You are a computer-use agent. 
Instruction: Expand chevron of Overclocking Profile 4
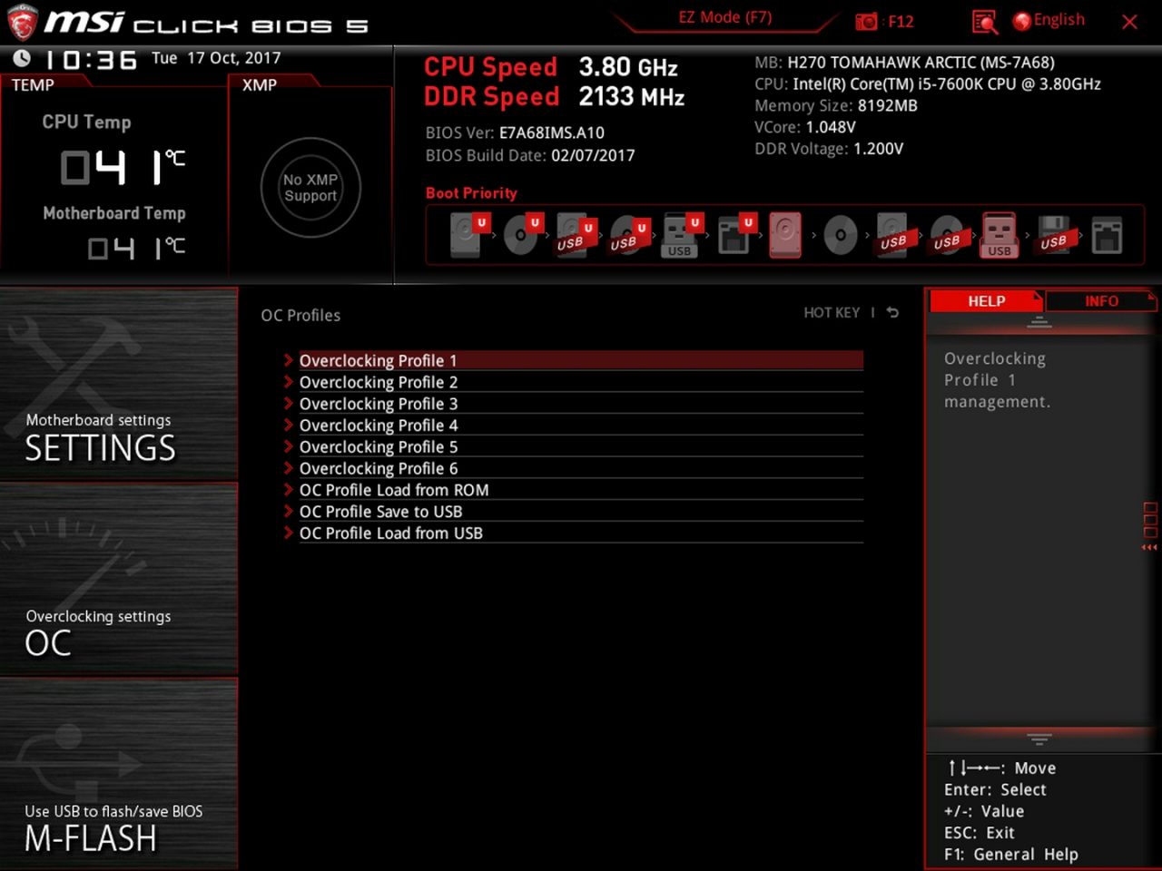(x=289, y=425)
